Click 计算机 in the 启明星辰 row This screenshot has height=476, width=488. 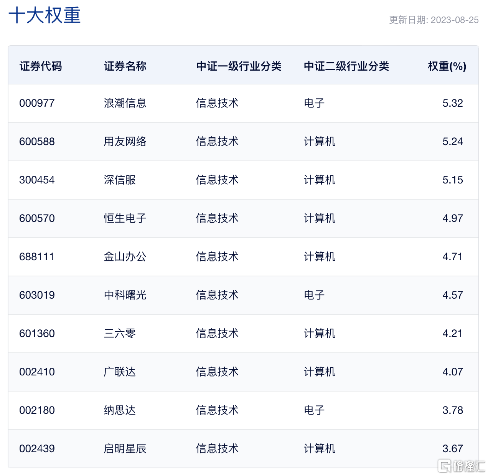click(320, 449)
